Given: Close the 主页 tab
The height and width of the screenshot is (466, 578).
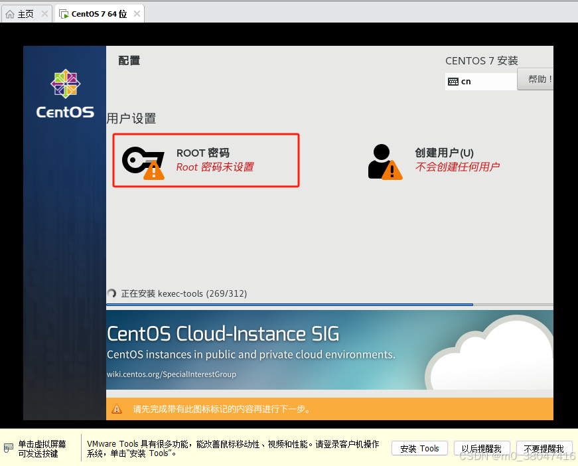Looking at the screenshot, I should (44, 14).
